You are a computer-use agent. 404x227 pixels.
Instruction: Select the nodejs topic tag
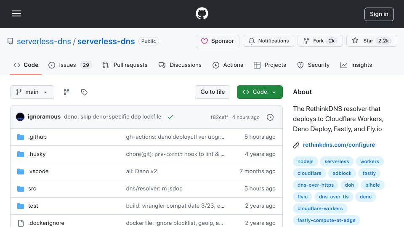[x=306, y=161]
